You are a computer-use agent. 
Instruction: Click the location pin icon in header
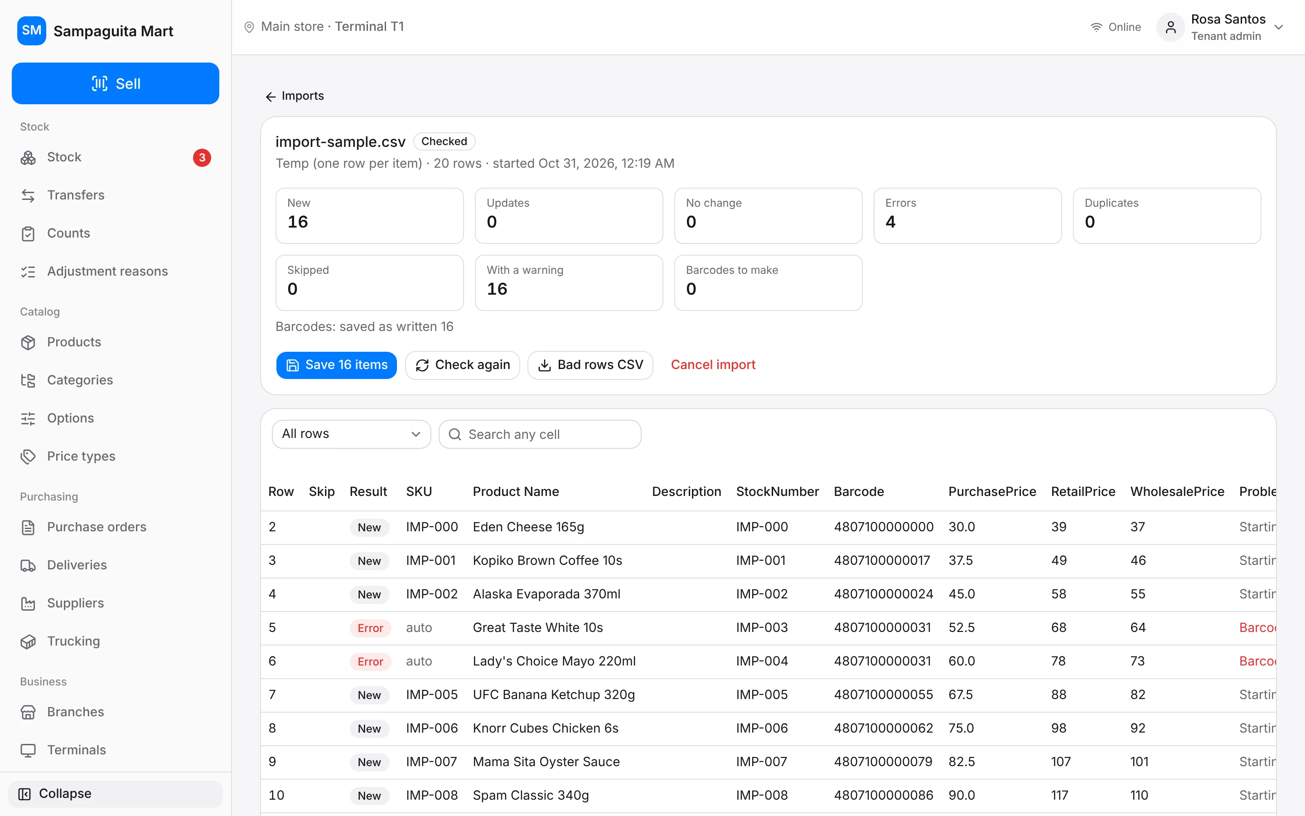point(249,27)
